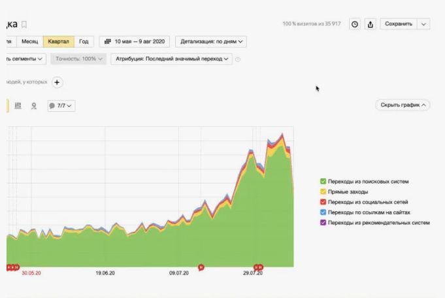This screenshot has width=445, height=298.
Task: Expand the 'Атрибуция' dropdown
Action: (x=173, y=59)
